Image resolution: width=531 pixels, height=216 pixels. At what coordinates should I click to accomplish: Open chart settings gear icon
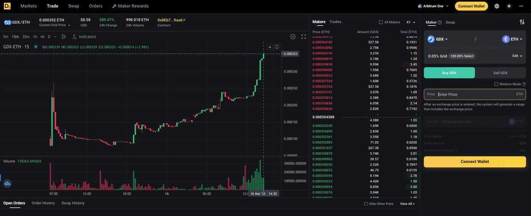tap(292, 37)
